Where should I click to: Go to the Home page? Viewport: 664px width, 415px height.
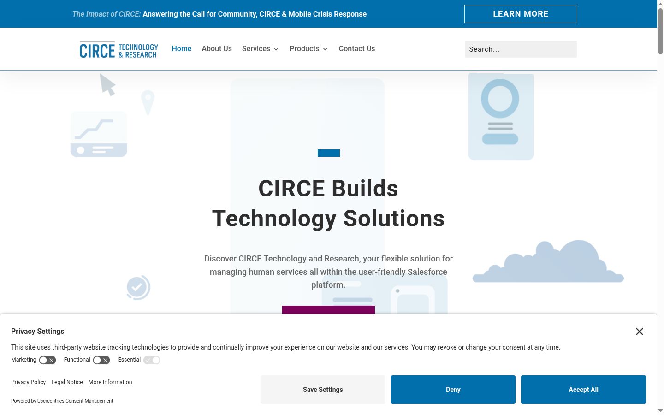[x=182, y=49]
